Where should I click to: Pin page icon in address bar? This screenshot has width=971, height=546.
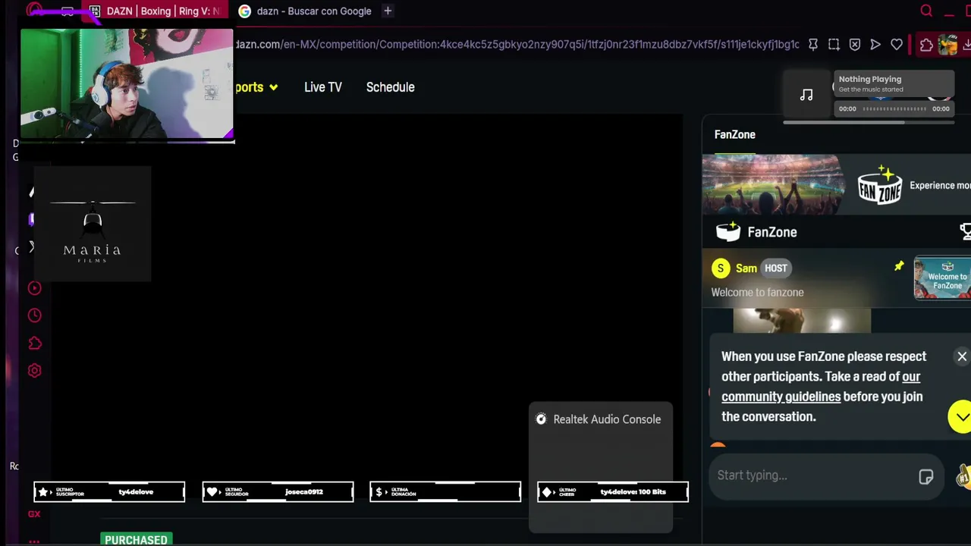tap(812, 45)
